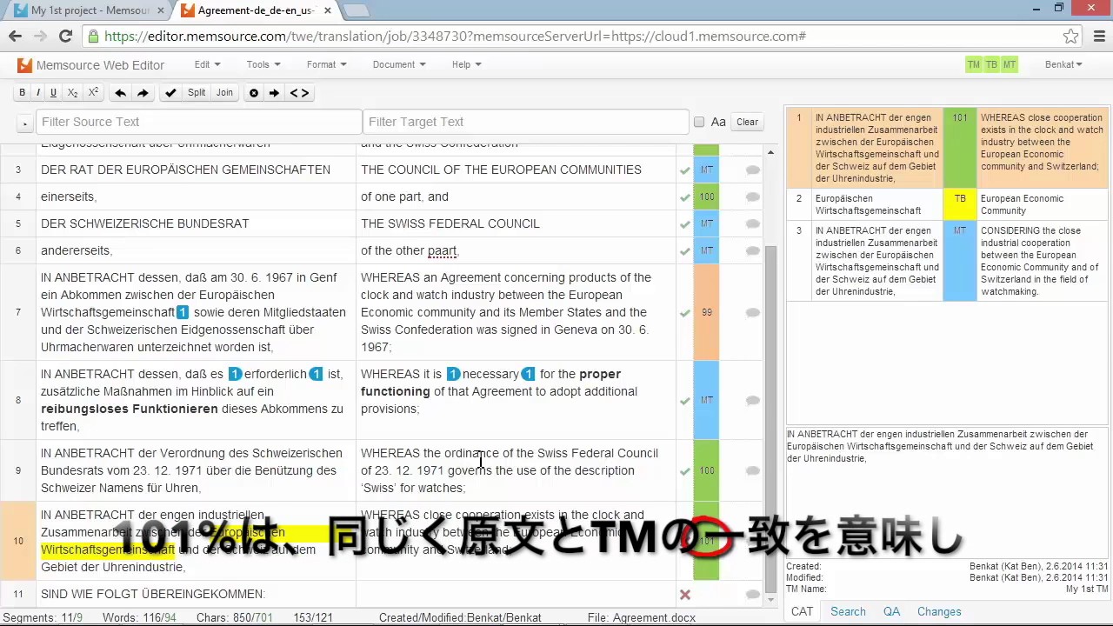Click the Filter Source Text field
The width and height of the screenshot is (1113, 626).
(199, 122)
